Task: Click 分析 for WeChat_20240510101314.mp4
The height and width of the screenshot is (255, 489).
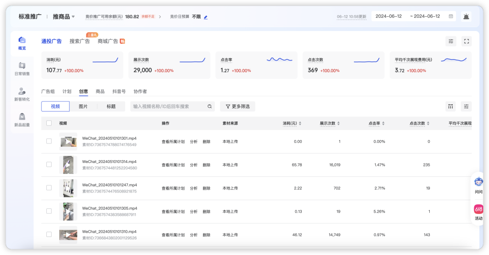Action: click(194, 165)
